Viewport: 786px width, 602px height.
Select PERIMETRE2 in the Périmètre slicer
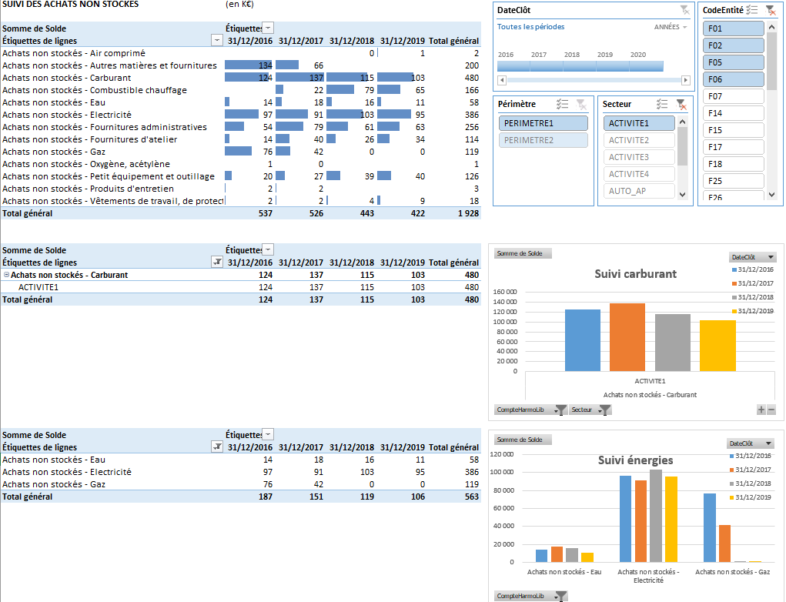point(544,140)
